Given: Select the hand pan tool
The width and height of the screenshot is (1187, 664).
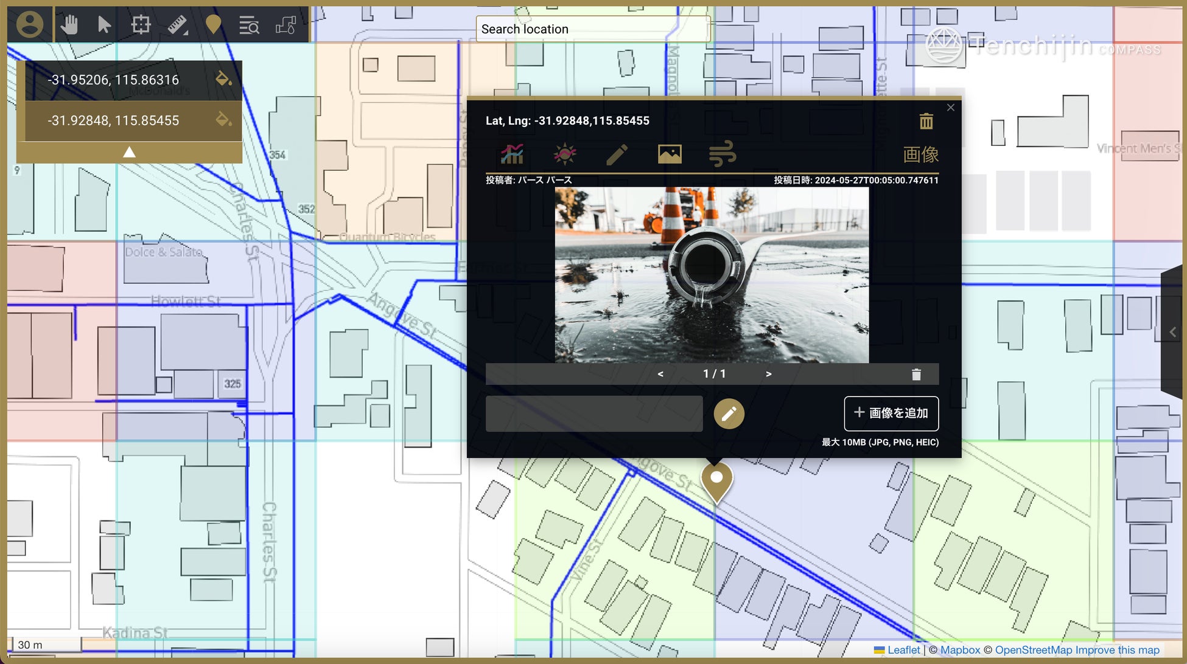Looking at the screenshot, I should click(x=69, y=25).
